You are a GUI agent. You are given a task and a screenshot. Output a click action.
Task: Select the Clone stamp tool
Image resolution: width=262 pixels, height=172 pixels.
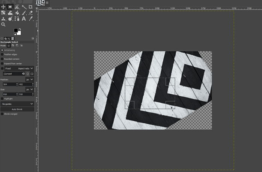tap(3, 19)
